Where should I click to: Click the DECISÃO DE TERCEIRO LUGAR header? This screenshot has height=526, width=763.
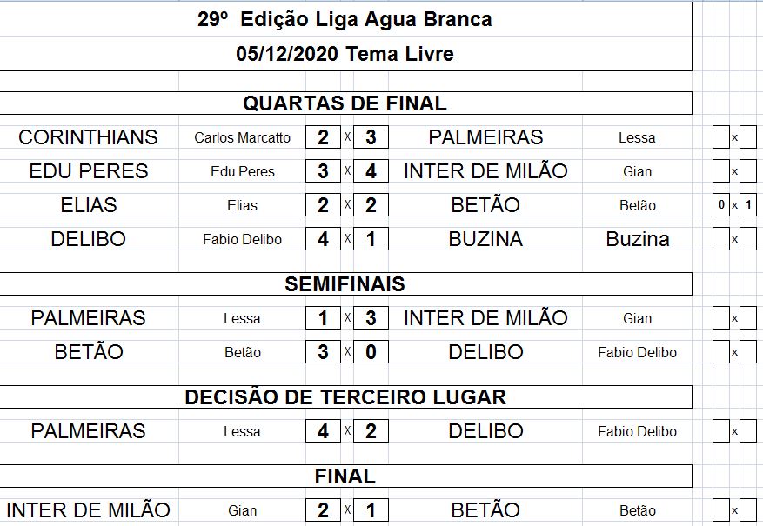pos(345,397)
